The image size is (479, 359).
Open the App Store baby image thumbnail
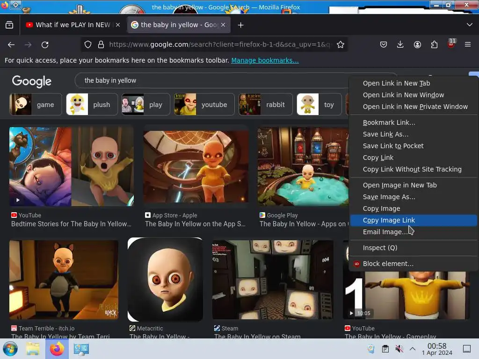pyautogui.click(x=196, y=167)
